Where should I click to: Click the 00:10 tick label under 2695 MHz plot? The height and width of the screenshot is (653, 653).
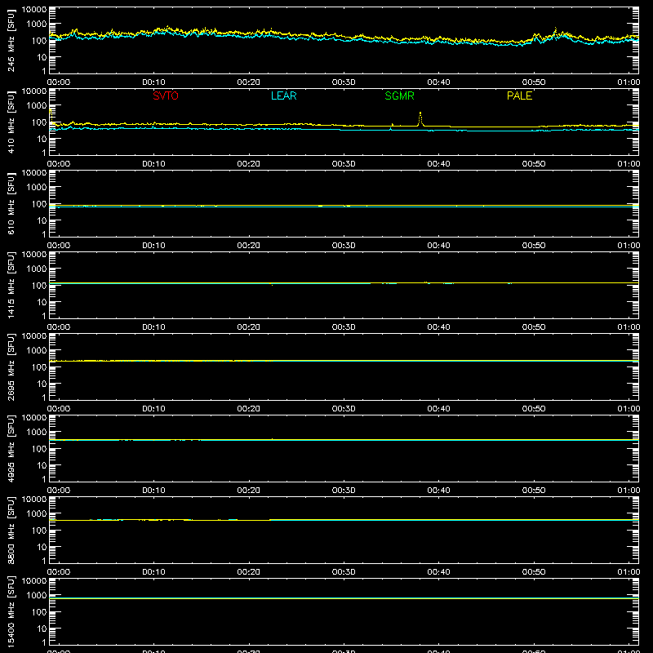click(x=153, y=409)
